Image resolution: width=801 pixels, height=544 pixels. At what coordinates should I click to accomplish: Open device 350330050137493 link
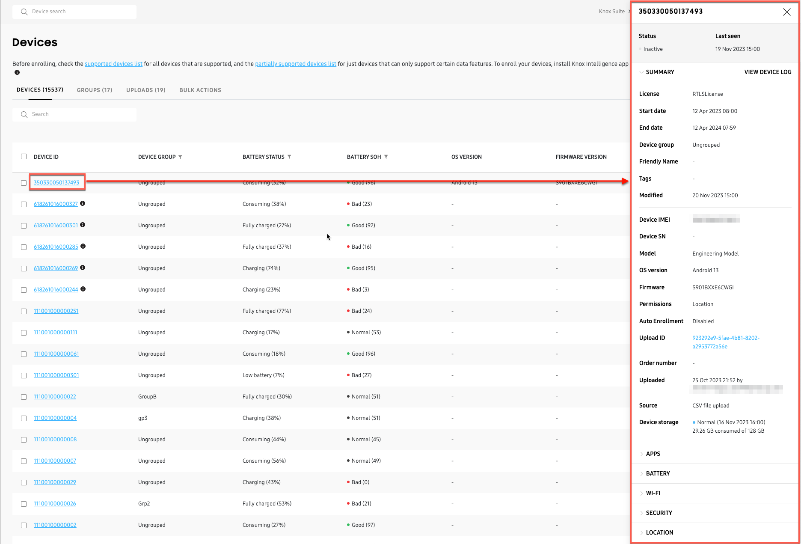point(56,182)
